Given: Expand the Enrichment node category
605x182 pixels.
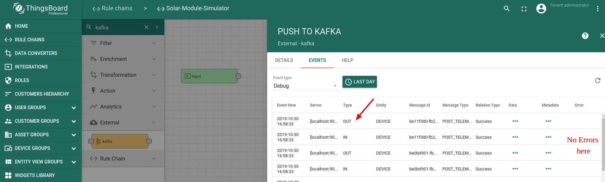Looking at the screenshot, I should [123, 59].
